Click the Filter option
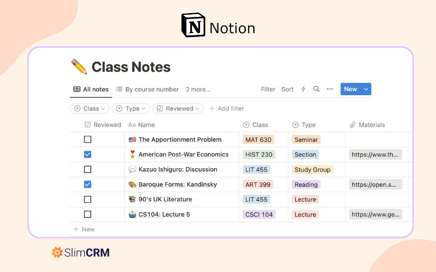This screenshot has width=436, height=272. pos(268,89)
